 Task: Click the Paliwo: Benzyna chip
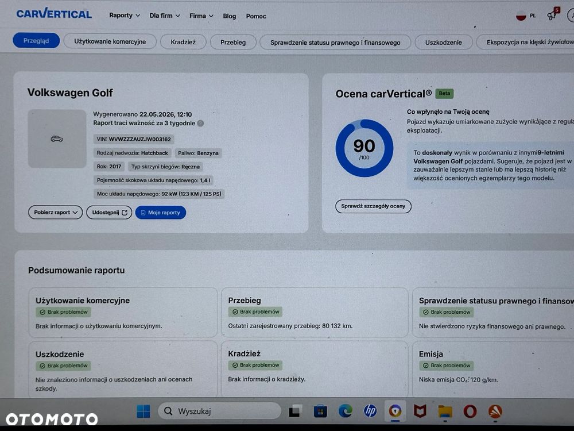pyautogui.click(x=198, y=153)
